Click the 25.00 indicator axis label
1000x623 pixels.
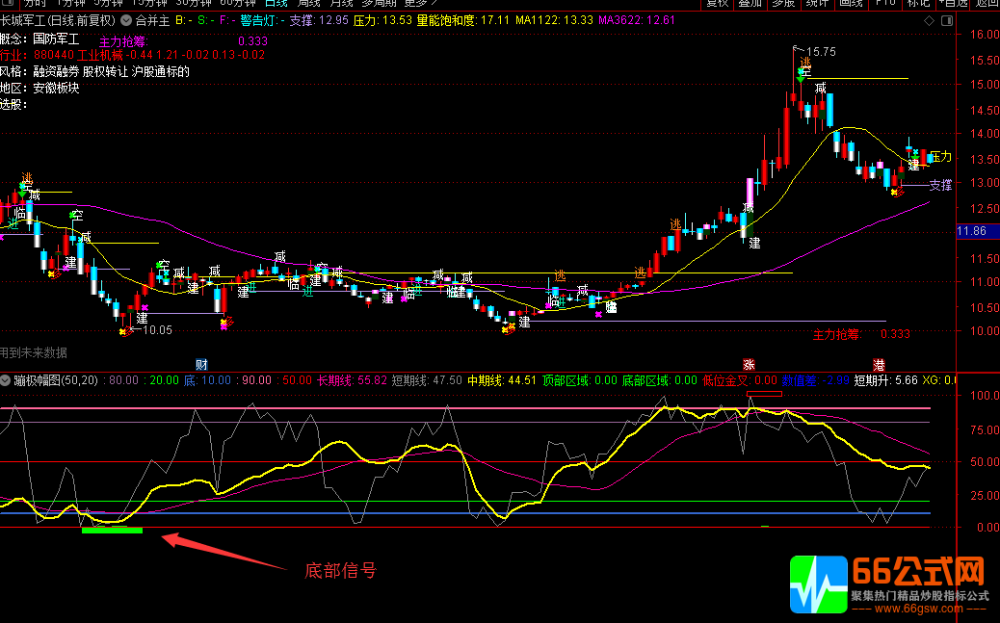(x=985, y=496)
